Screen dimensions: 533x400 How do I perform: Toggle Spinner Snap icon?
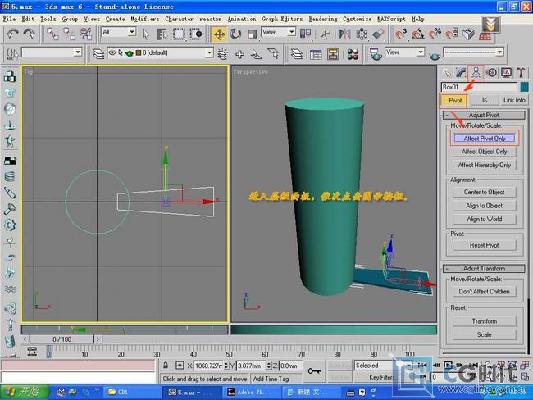coord(452,34)
